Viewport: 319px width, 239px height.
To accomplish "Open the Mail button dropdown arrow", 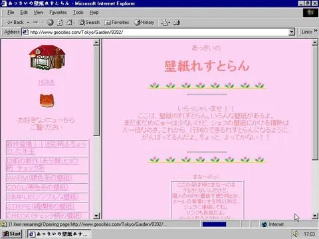I will pos(169,23).
